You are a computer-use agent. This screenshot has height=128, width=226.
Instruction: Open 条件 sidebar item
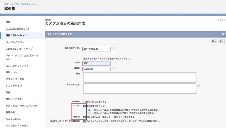8,92
